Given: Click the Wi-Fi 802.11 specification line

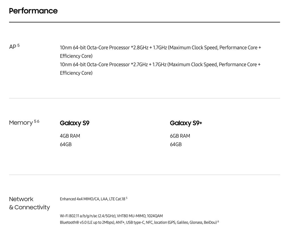Looking at the screenshot, I should [x=111, y=216].
